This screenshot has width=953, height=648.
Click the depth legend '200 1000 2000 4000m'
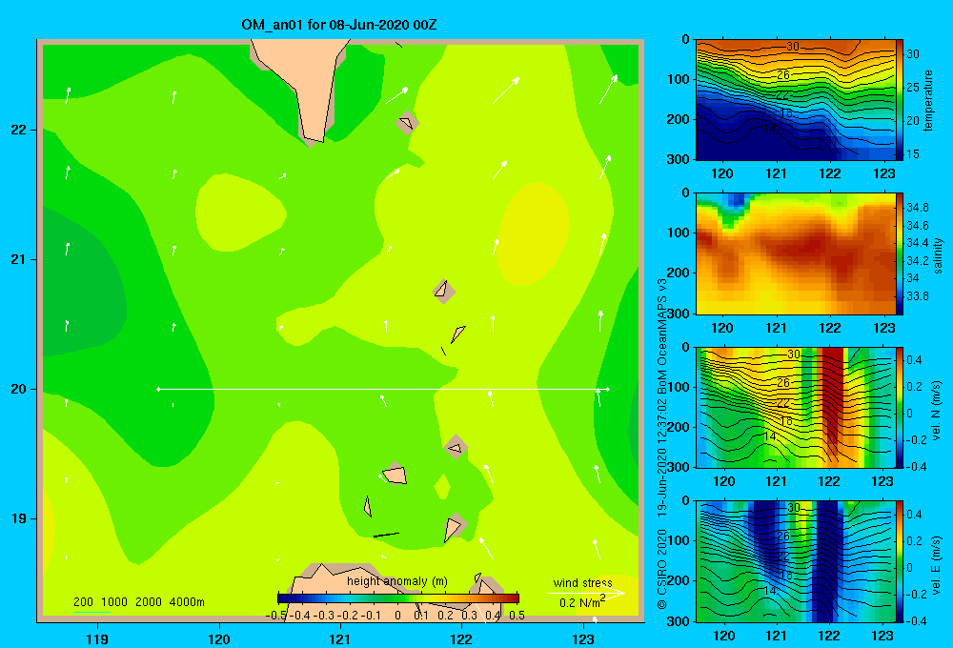[138, 602]
